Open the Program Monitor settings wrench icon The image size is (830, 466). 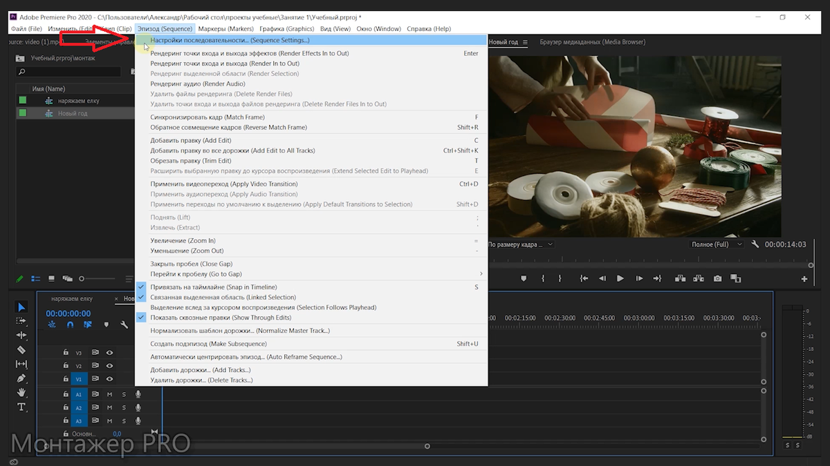click(x=755, y=244)
